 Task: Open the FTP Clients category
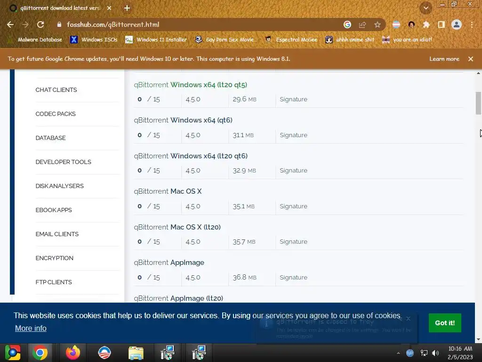(54, 282)
